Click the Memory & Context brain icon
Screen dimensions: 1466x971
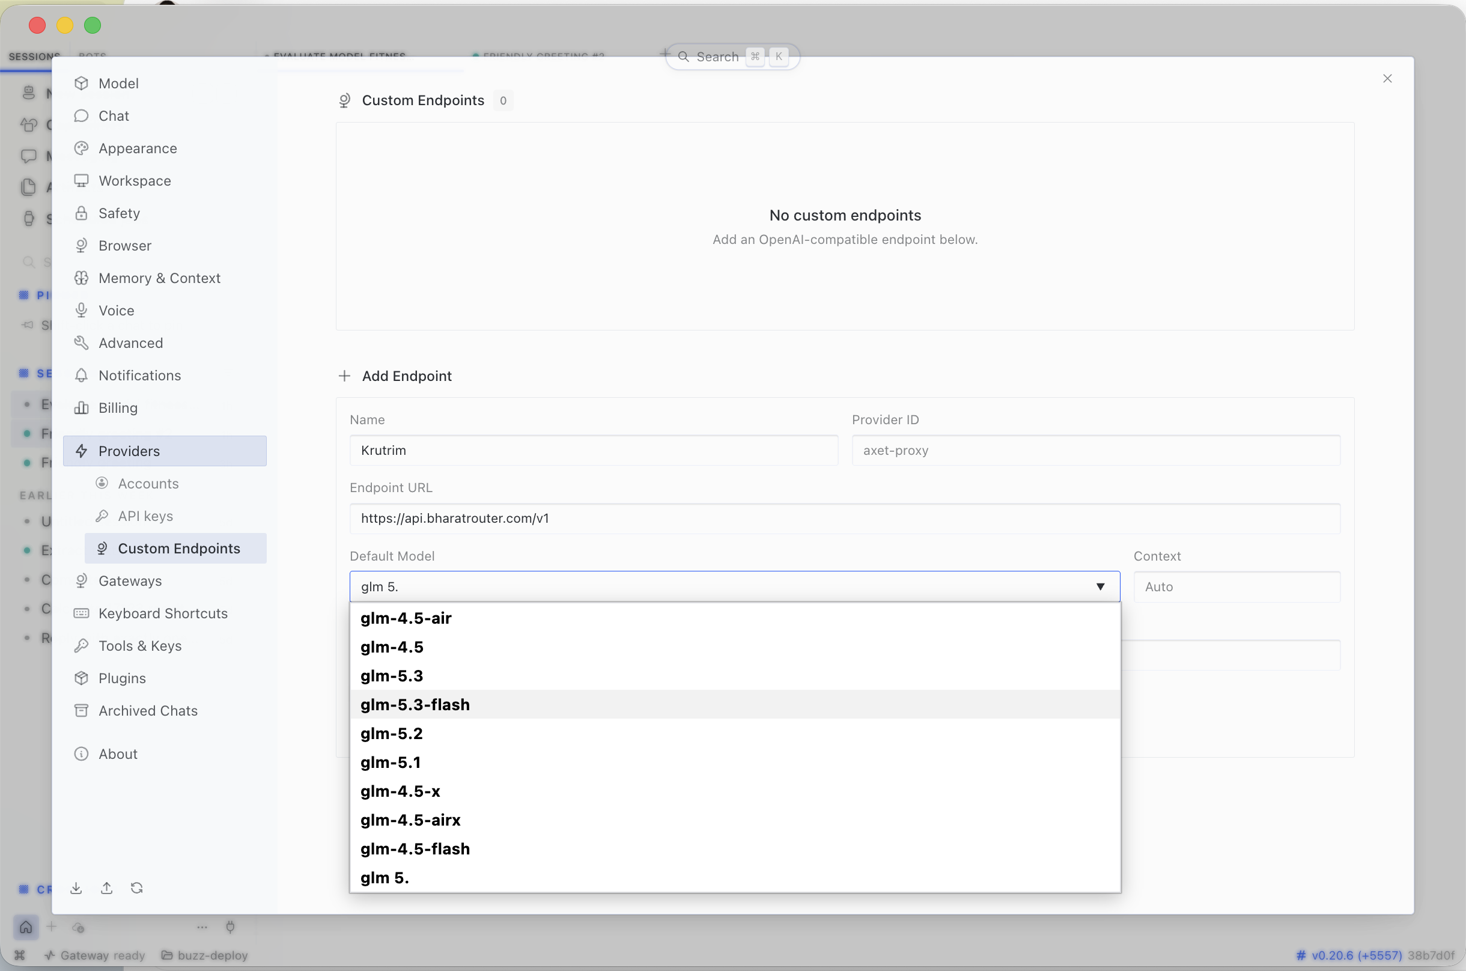click(x=81, y=278)
